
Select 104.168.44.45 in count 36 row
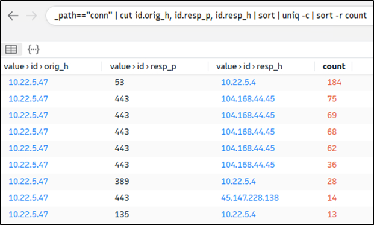click(x=248, y=165)
